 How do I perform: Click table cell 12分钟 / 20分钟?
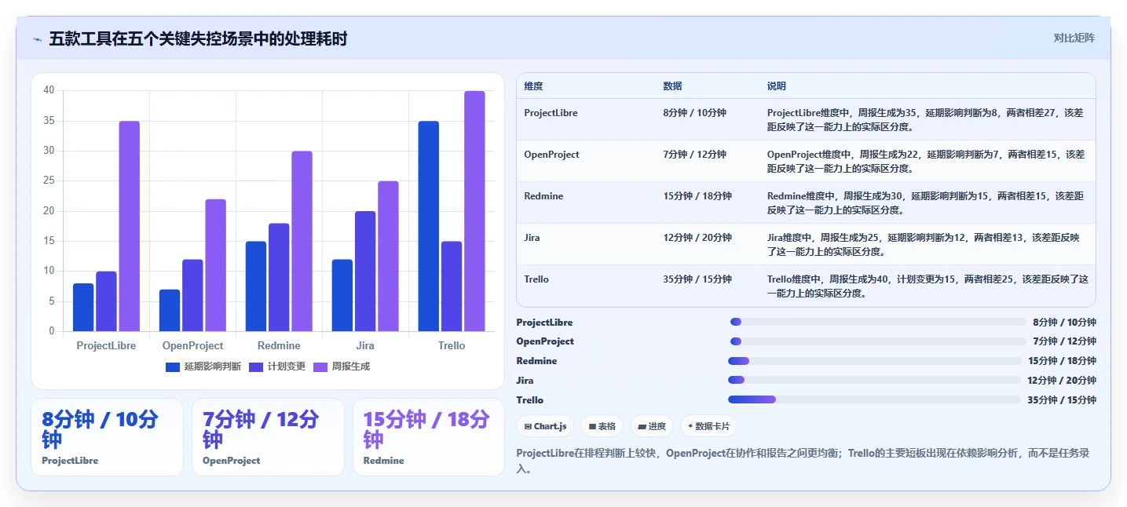point(697,238)
